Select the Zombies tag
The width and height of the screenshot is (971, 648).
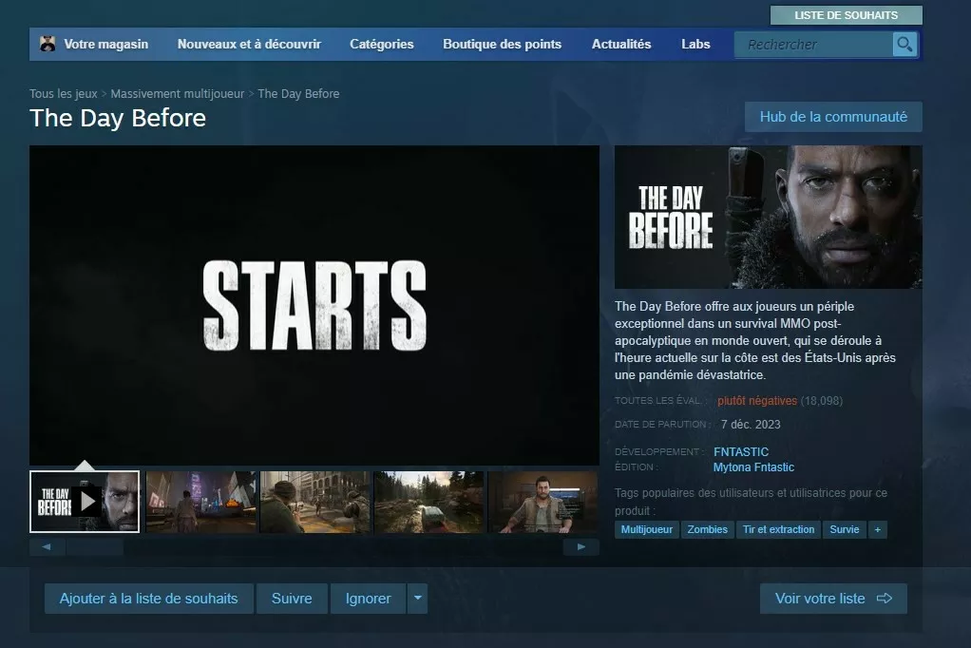tap(707, 529)
